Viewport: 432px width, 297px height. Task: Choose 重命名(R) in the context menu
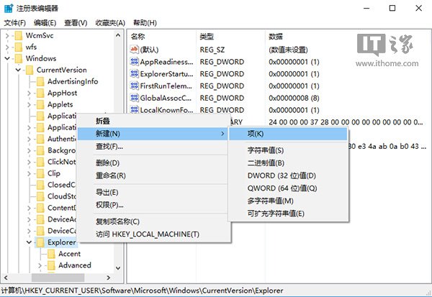[153, 175]
